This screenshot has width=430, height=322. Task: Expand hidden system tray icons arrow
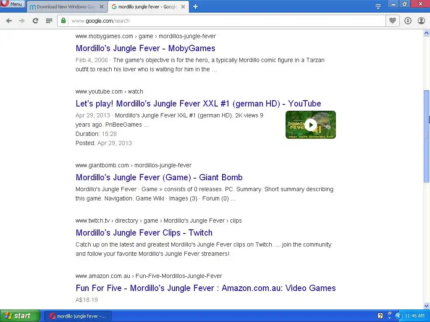coord(399,316)
